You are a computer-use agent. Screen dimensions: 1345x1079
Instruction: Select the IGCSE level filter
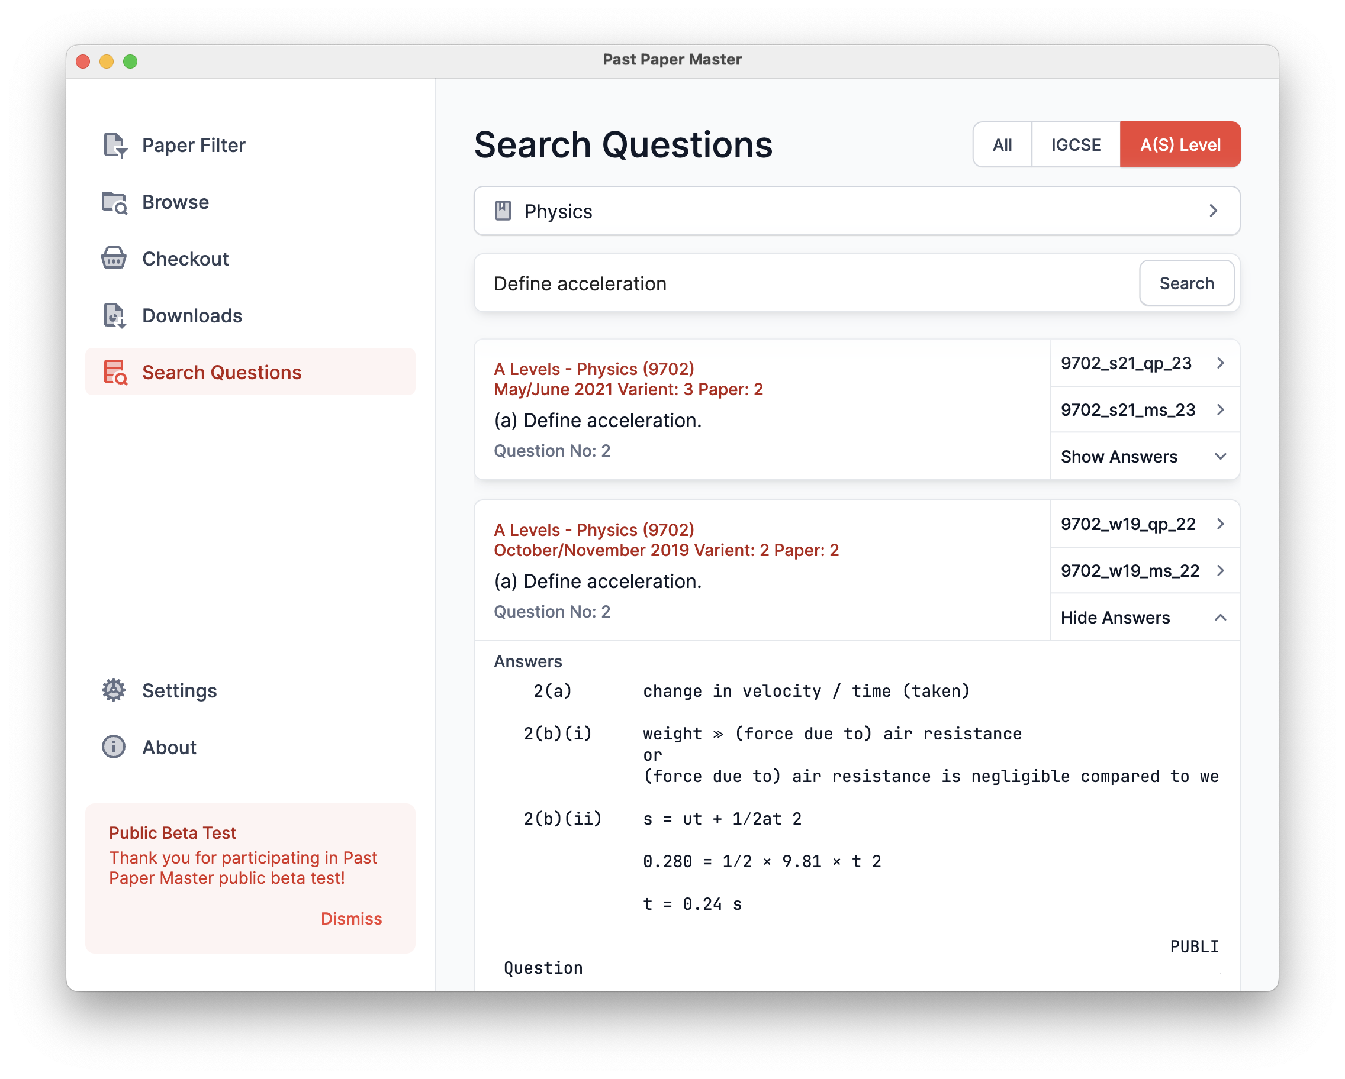click(x=1076, y=144)
